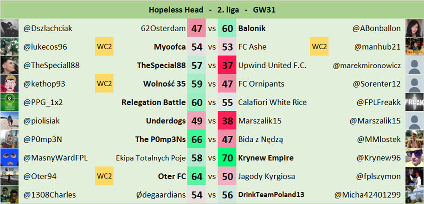
Task: Open the @MasnyWardFPL handle link
Action: 56,158
